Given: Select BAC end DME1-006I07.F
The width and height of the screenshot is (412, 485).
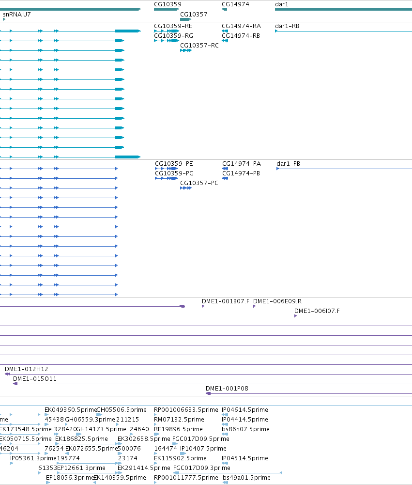Looking at the screenshot, I should 317,311.
